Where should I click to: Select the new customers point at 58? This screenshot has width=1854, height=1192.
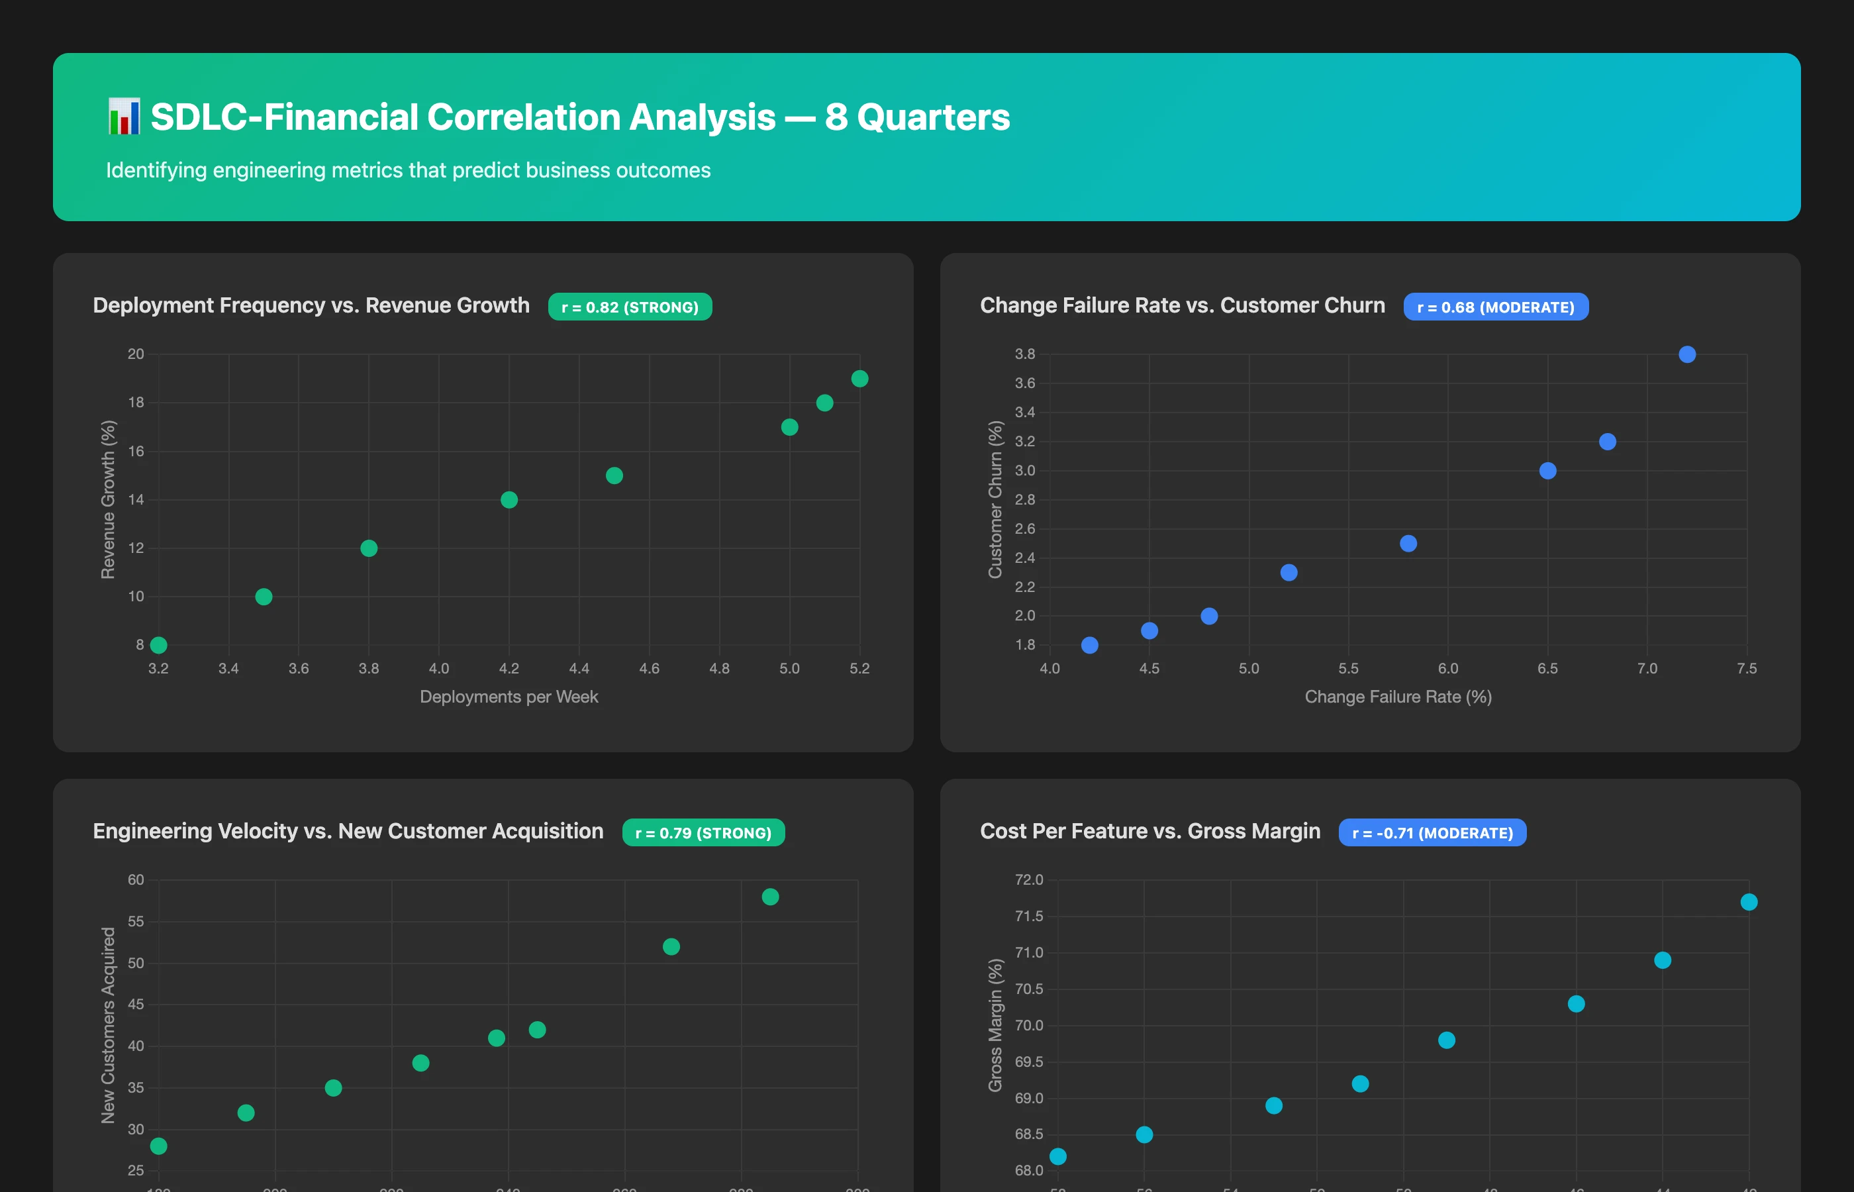click(770, 897)
